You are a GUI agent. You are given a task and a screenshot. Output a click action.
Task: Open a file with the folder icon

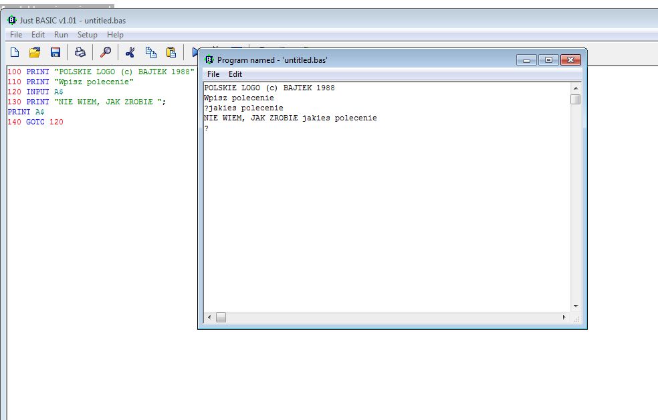[35, 52]
